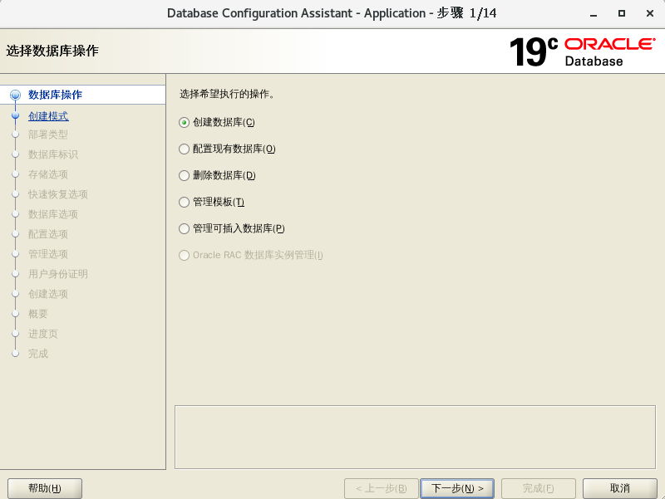Click the Oracle 19c Database logo
665x499 pixels.
[x=582, y=51]
